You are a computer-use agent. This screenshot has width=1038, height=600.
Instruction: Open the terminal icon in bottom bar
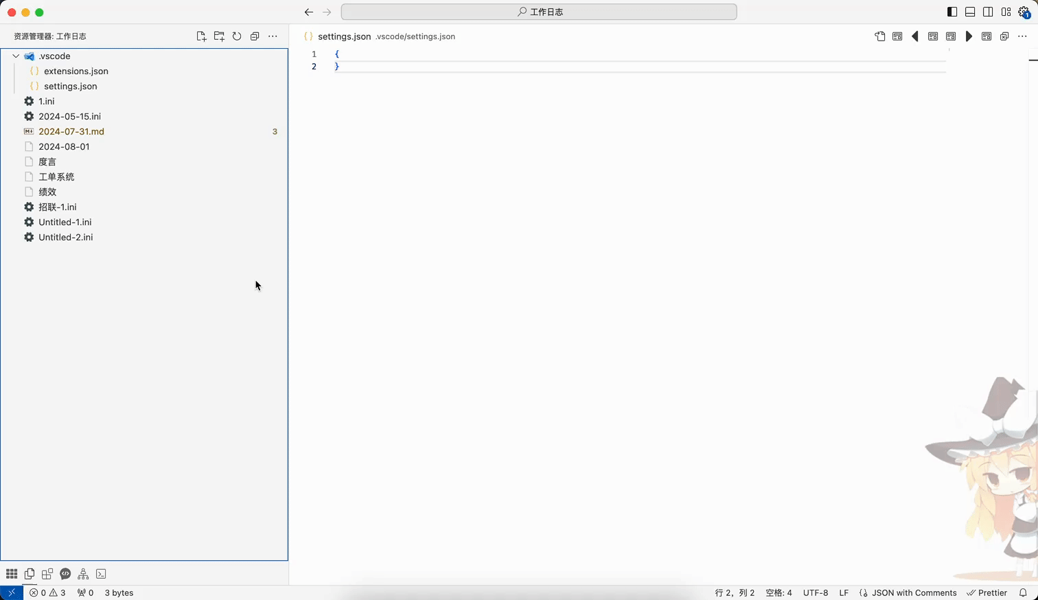101,574
